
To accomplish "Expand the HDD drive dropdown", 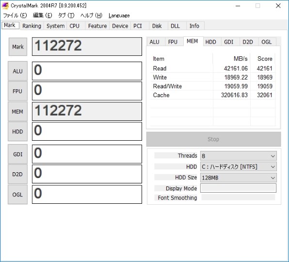I will pyautogui.click(x=239, y=167).
